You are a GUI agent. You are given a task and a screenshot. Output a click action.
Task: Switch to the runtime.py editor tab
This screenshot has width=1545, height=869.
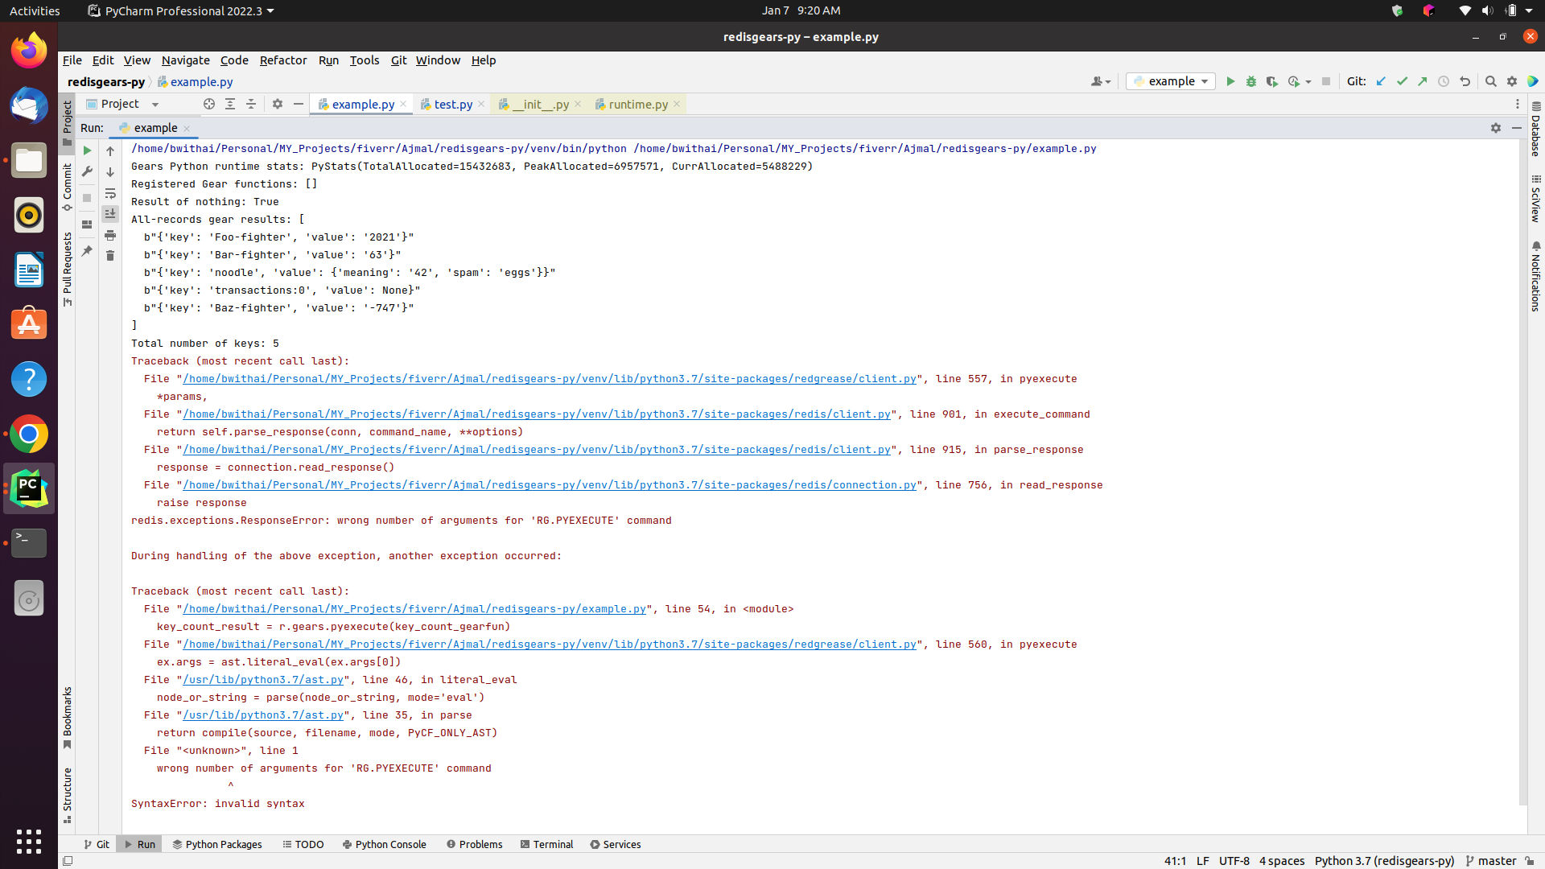pyautogui.click(x=638, y=105)
